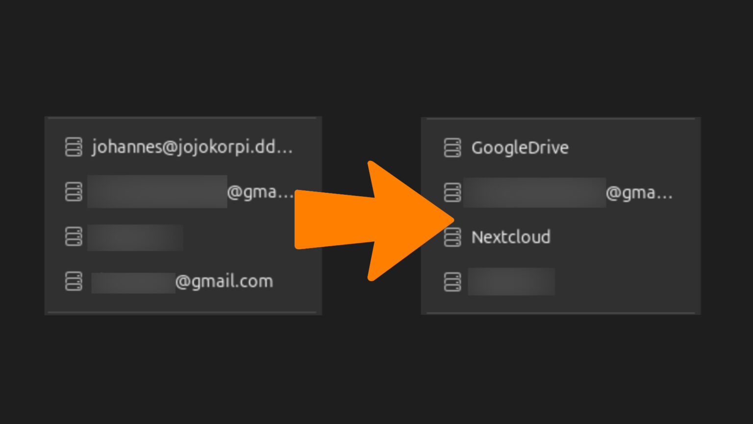This screenshot has height=424, width=753.
Task: Select the @gmail.com account in the left panel
Action: [181, 281]
